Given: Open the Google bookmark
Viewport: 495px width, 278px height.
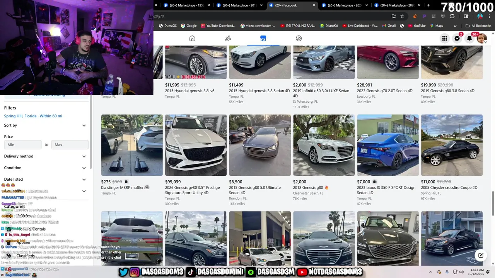Looking at the screenshot, I should pyautogui.click(x=189, y=26).
